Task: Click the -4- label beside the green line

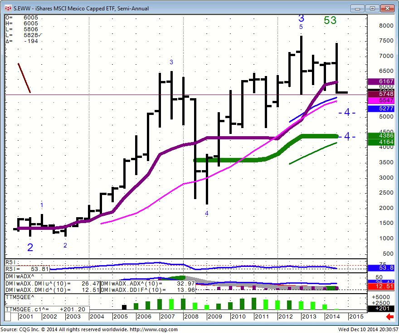Action: (347, 136)
